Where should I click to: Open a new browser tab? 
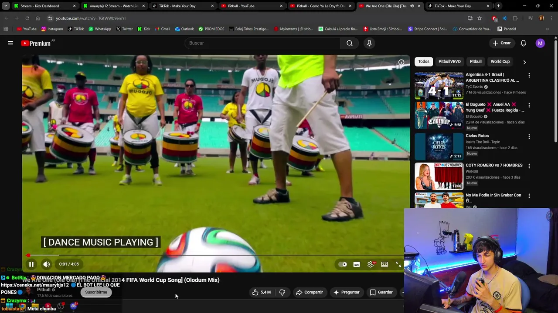pos(498,6)
